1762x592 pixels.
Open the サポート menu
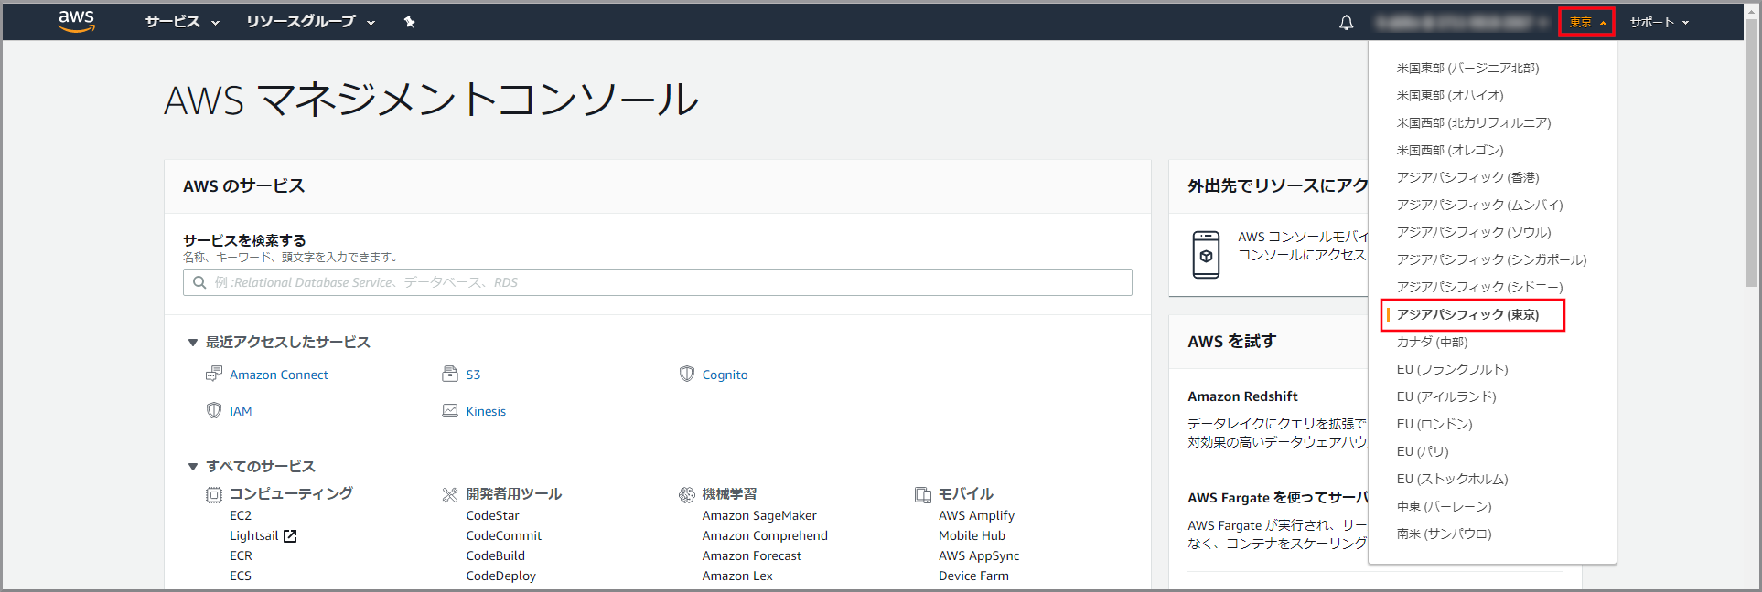click(x=1659, y=22)
